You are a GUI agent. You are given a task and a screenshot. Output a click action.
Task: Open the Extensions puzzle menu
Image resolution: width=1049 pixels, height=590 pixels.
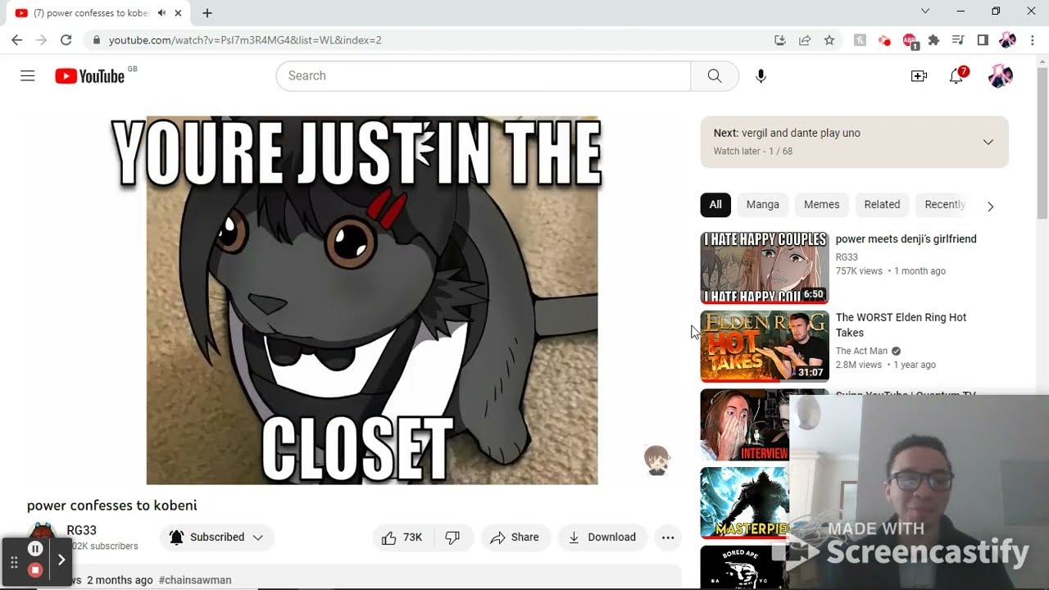pyautogui.click(x=933, y=40)
